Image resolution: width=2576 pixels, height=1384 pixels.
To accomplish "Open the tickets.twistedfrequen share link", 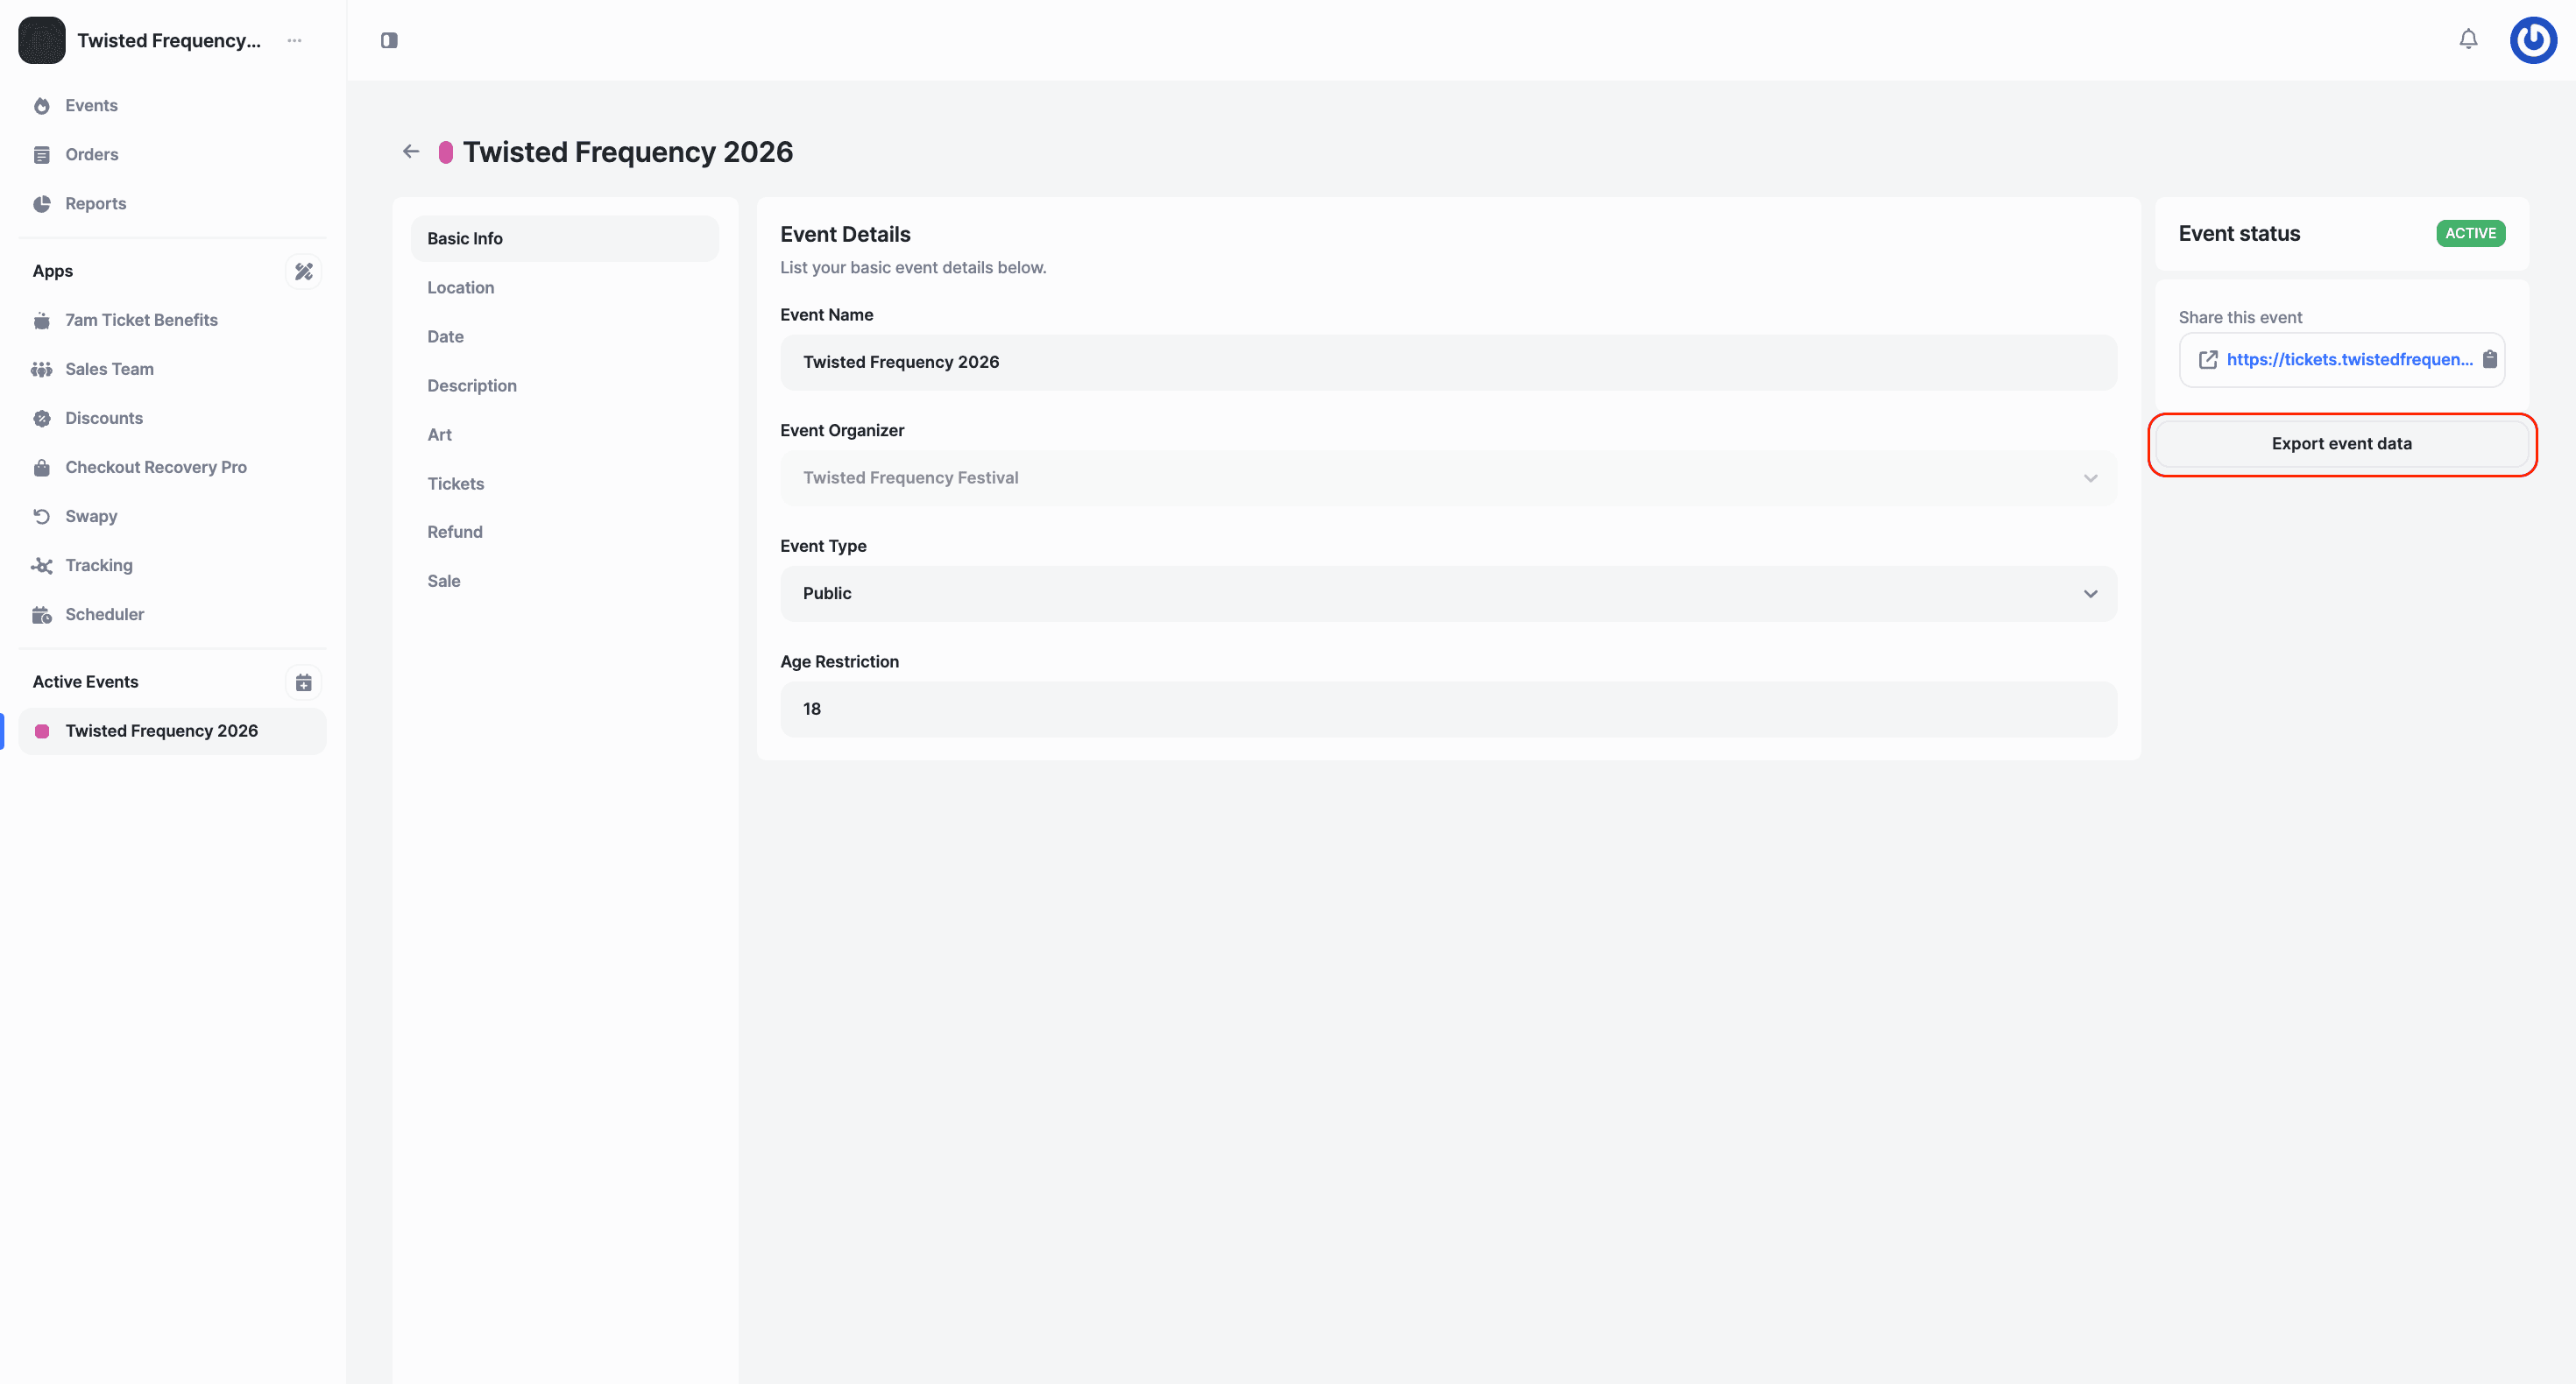I will click(2348, 359).
